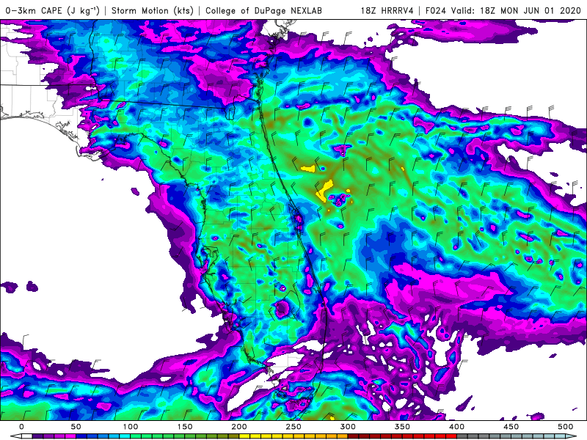Click the '250' color scale label
Screen dimensions: 587x440
click(293, 427)
